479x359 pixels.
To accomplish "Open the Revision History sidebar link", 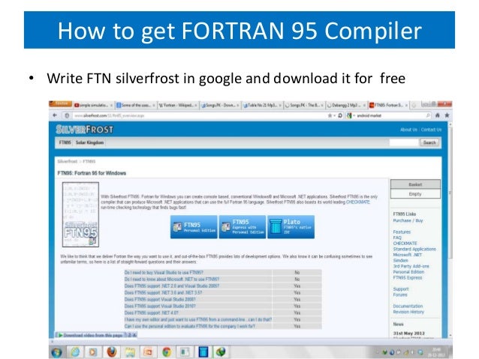I will tap(408, 312).
